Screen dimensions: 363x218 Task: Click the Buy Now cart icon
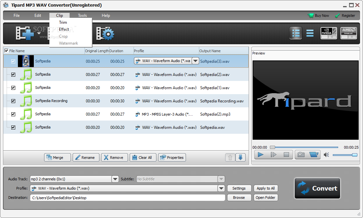tap(310, 16)
